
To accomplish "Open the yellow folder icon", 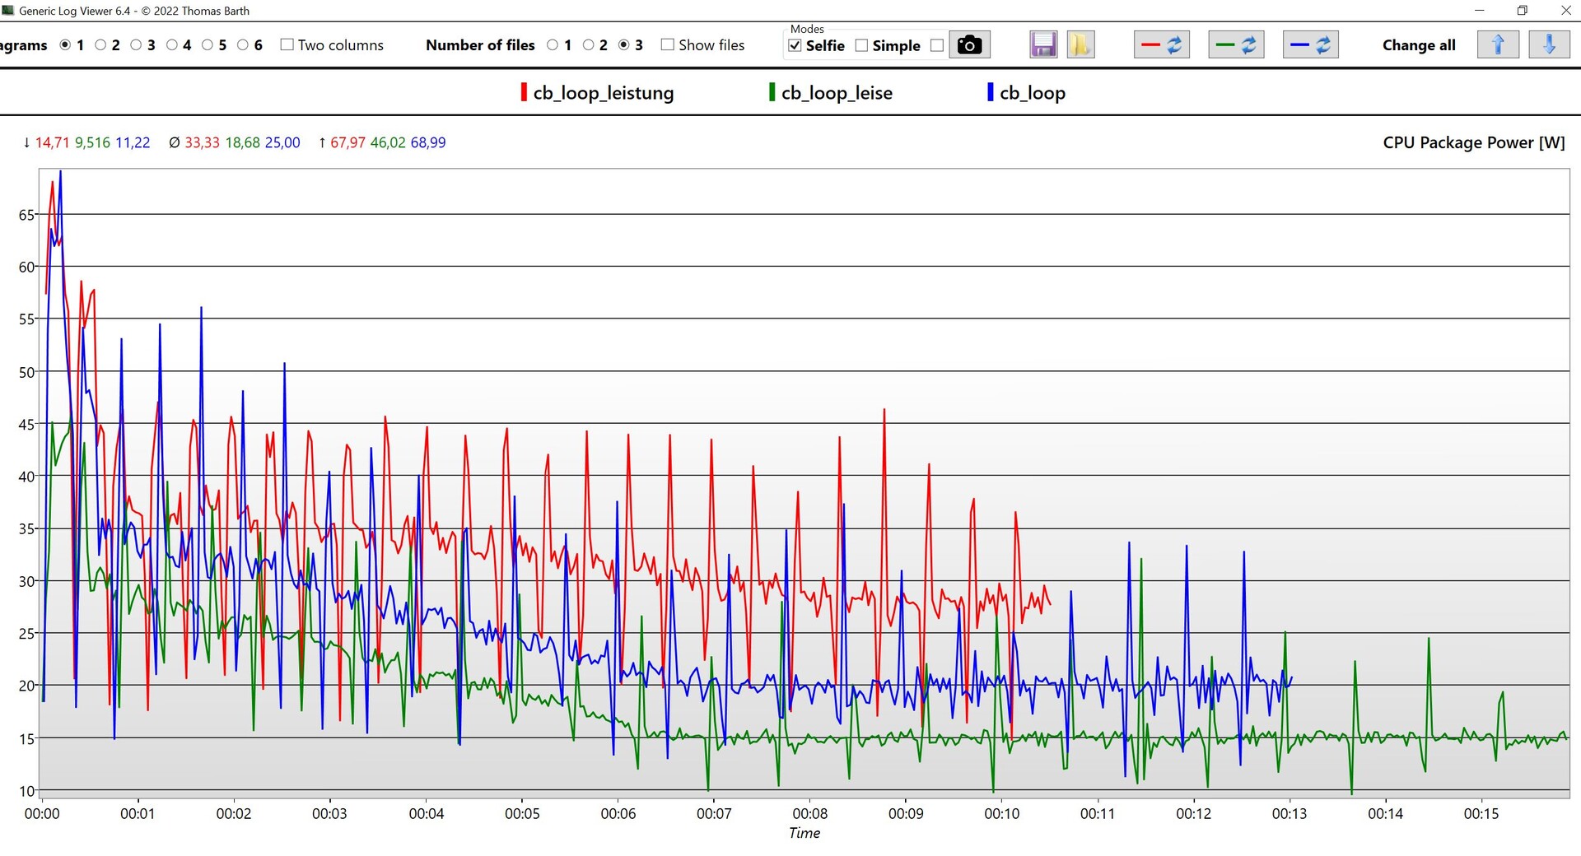I will (x=1080, y=45).
